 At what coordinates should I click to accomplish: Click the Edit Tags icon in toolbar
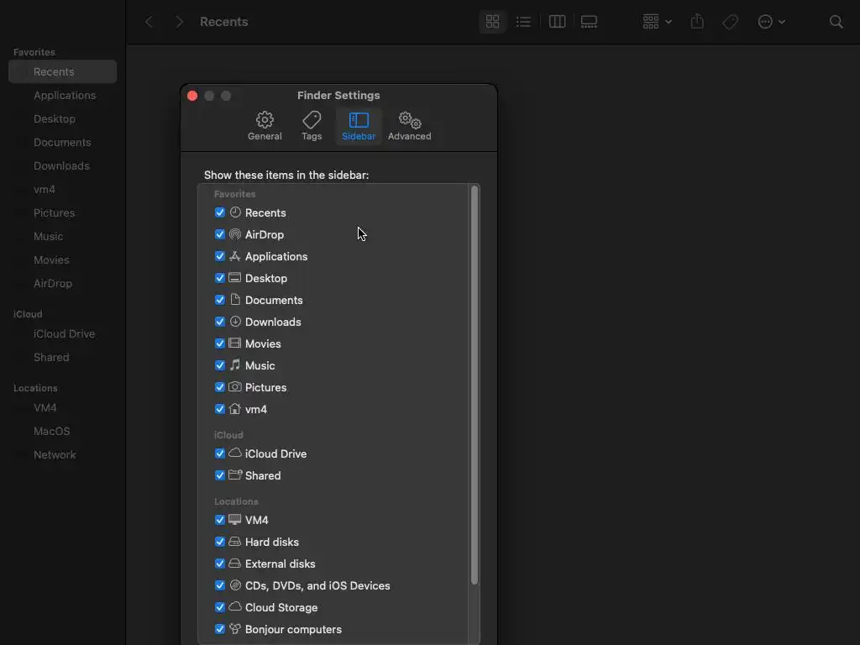click(730, 22)
